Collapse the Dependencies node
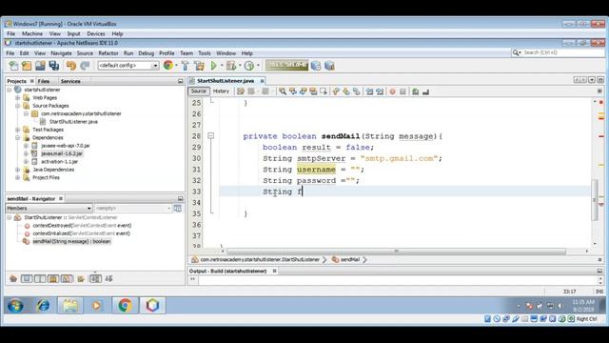Viewport: 609px width, 343px height. 17,137
